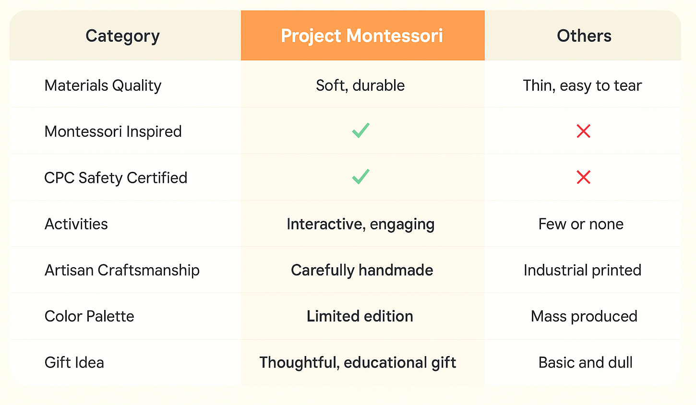The image size is (696, 405).
Task: Click the green checkmark for Montessori Inspired
Action: pos(360,131)
